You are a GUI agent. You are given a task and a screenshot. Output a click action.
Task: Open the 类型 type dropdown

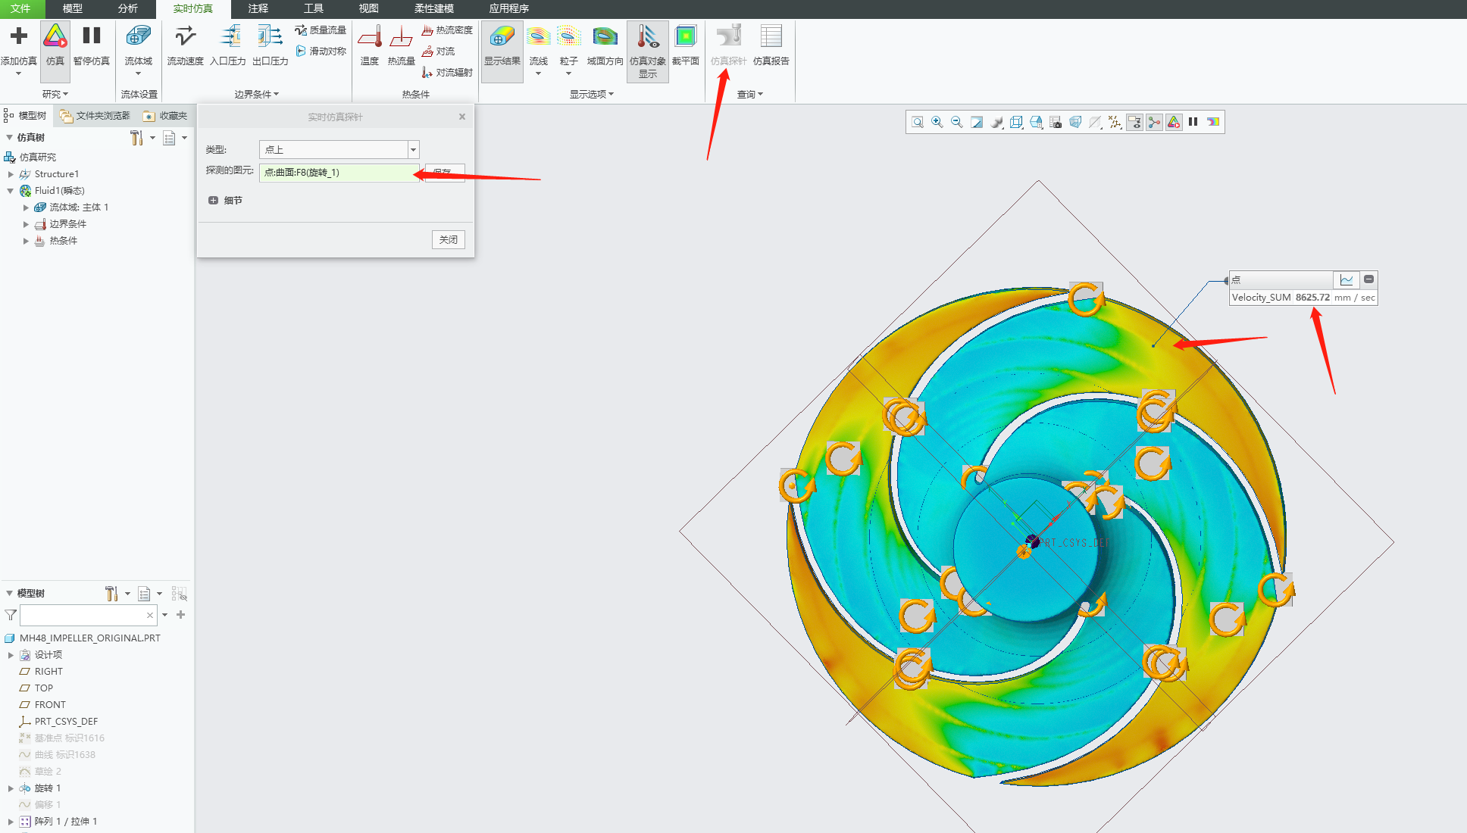tap(414, 150)
